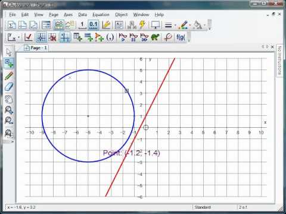This screenshot has height=214, width=286.
Task: Open the View menu
Action: [39, 15]
